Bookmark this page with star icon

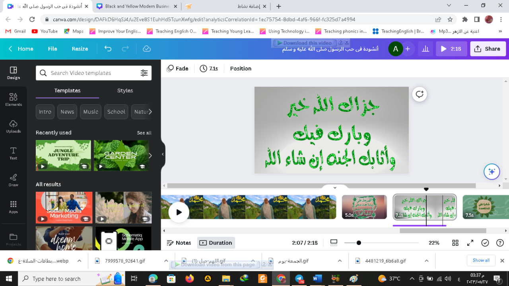coord(450,19)
